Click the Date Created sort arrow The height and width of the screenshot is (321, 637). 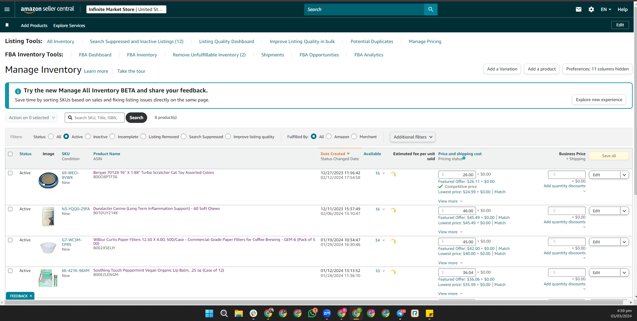click(x=348, y=154)
